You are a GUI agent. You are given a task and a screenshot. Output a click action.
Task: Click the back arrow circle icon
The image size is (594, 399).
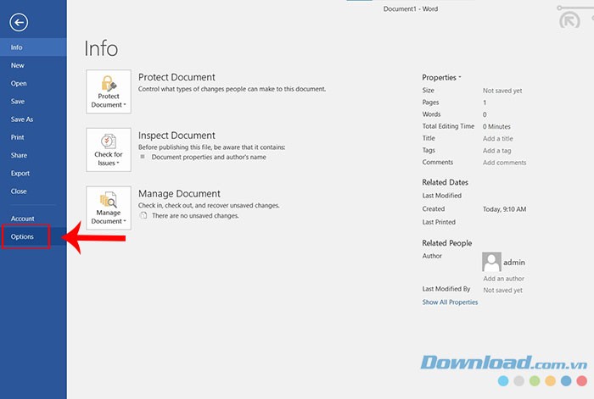(19, 23)
